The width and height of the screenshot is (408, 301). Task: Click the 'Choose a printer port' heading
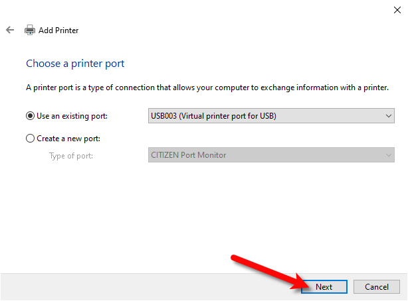(75, 64)
